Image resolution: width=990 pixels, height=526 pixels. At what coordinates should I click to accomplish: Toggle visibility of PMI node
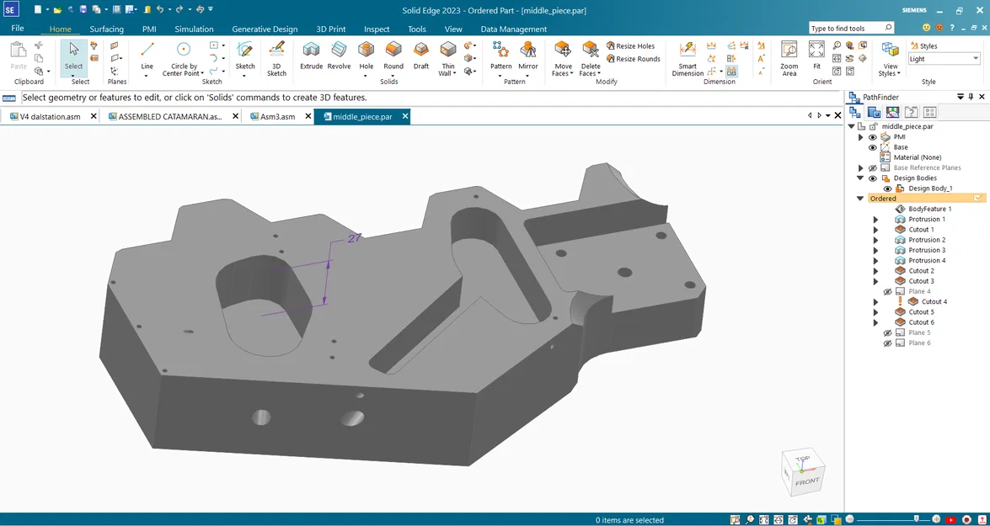click(873, 137)
